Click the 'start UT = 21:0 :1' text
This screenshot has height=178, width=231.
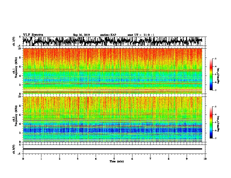click(141, 35)
